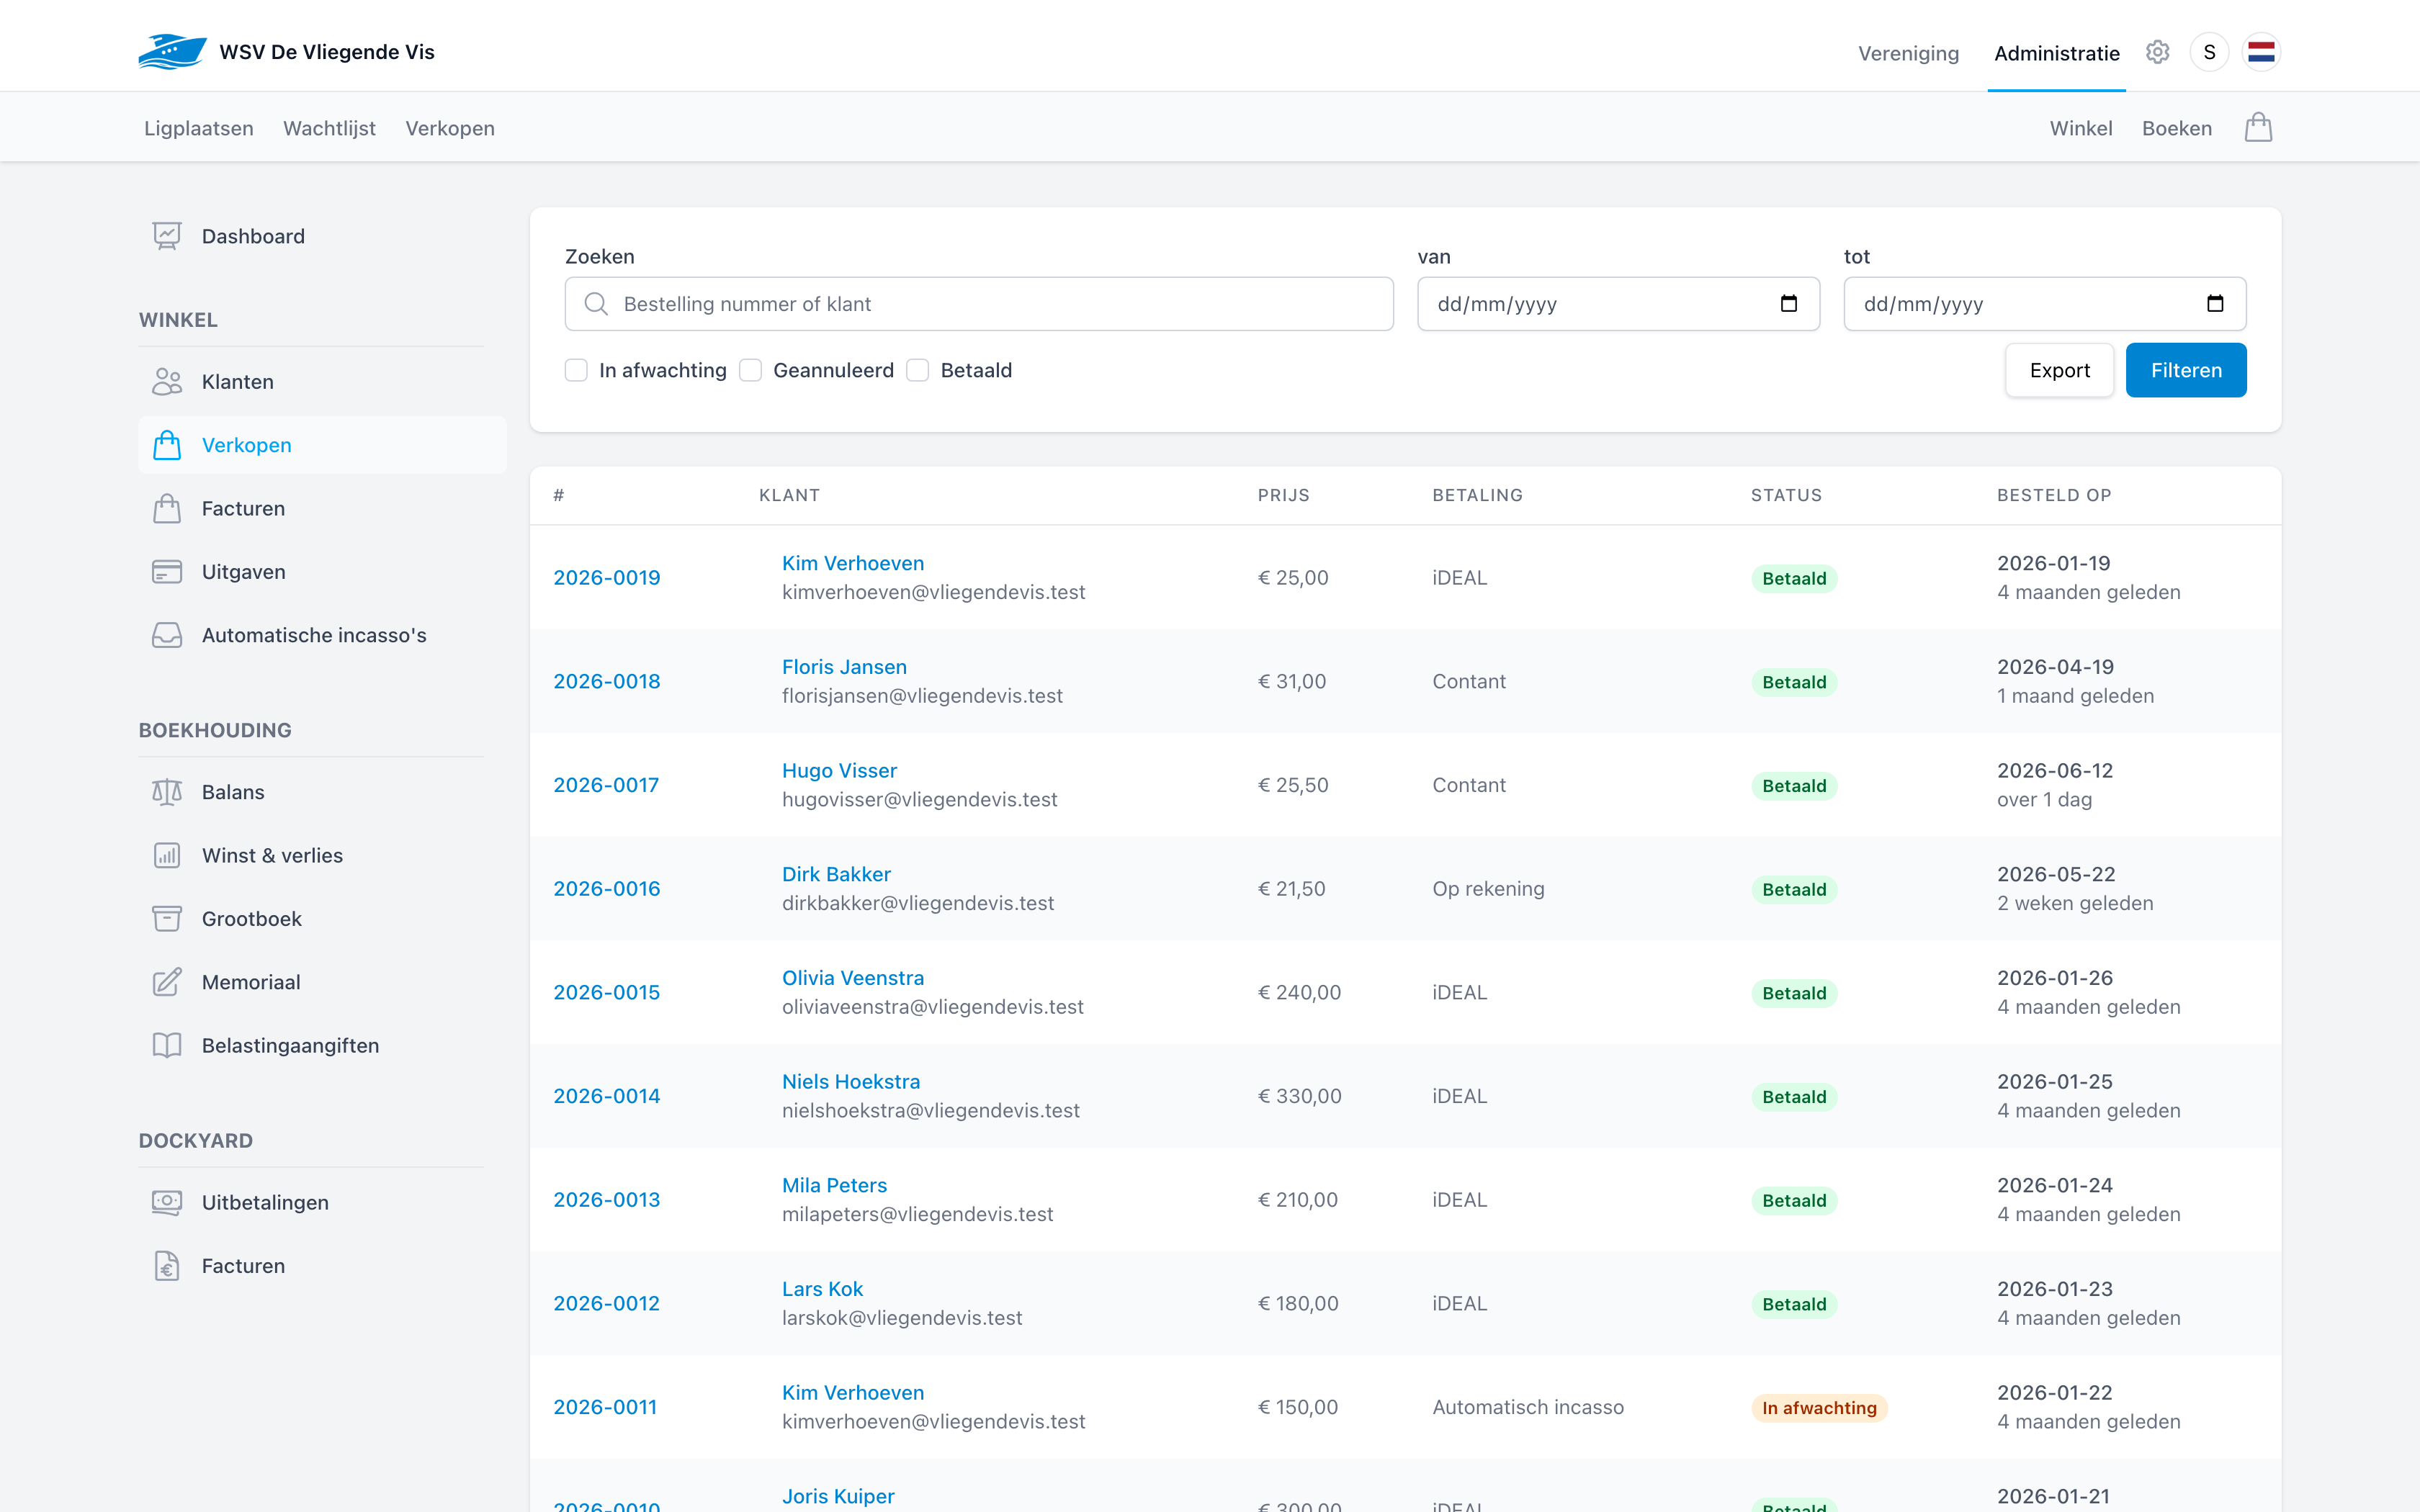Focus the Bestelling nummer search field
Viewport: 2420px width, 1512px height.
[x=979, y=304]
